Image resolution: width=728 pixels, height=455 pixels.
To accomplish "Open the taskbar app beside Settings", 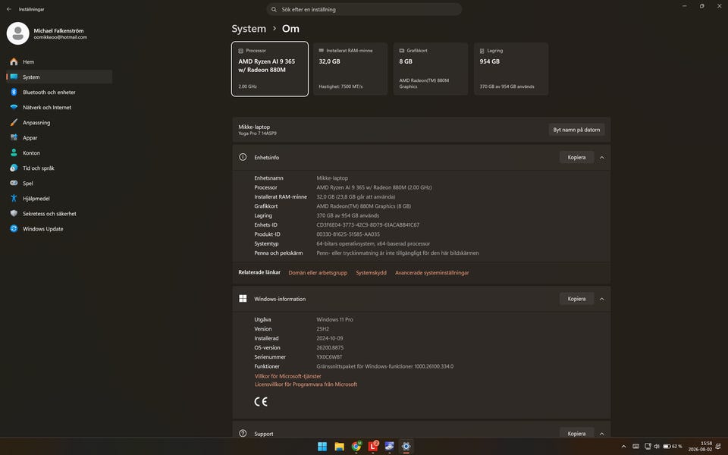I will point(390,447).
